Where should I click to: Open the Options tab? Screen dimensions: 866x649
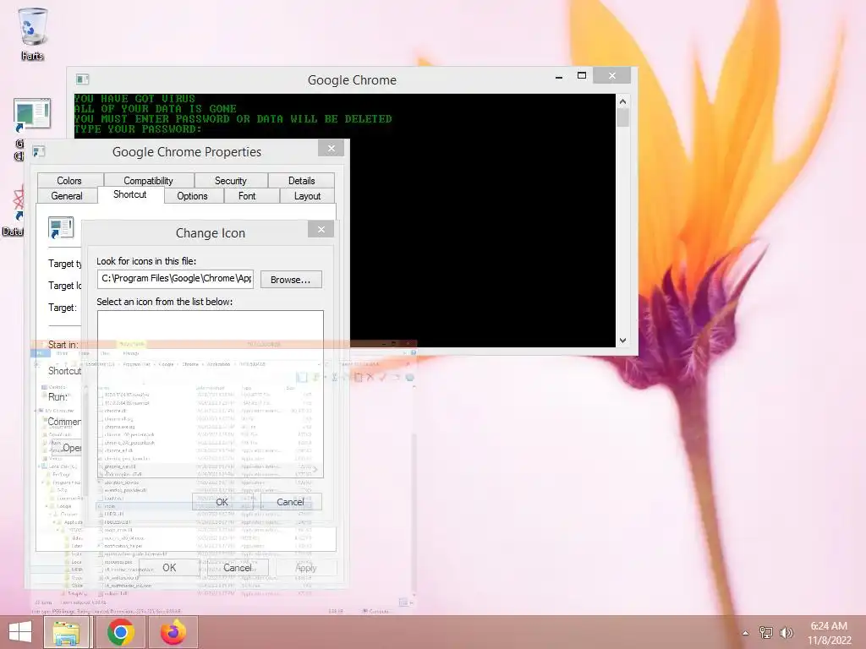192,196
